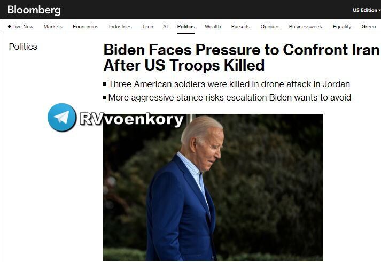Click the Bloomberg logo
This screenshot has height=262, width=381.
coord(34,10)
